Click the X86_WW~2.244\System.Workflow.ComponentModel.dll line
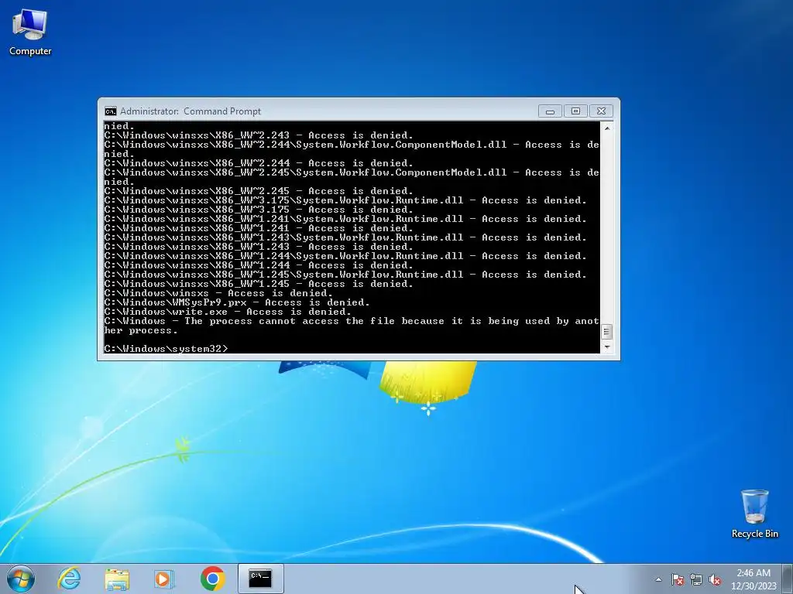Screen dimensions: 793x594 [x=352, y=149]
